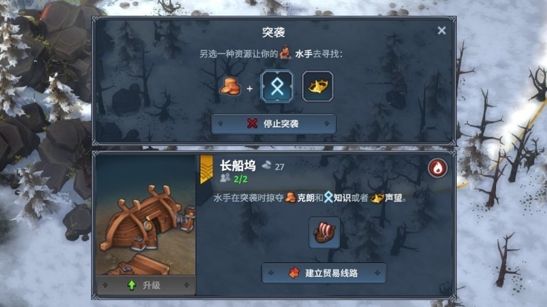Click the orange trade arrows icon
This screenshot has width=547, height=307.
coord(295,273)
